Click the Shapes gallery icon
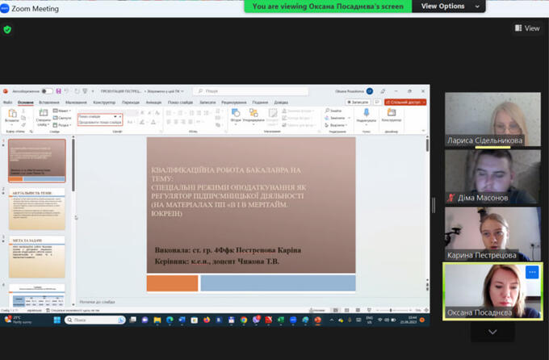The image size is (549, 360). pos(235,115)
